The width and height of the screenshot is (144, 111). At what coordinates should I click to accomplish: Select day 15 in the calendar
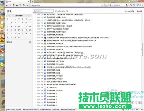click(11, 30)
